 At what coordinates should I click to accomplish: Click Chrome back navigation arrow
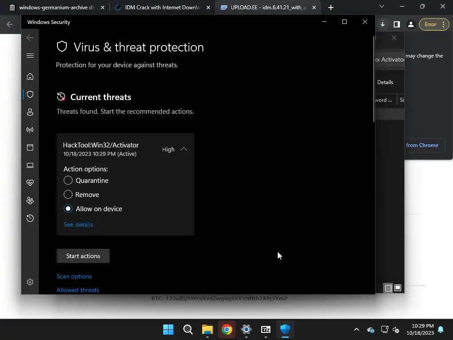coord(10,24)
